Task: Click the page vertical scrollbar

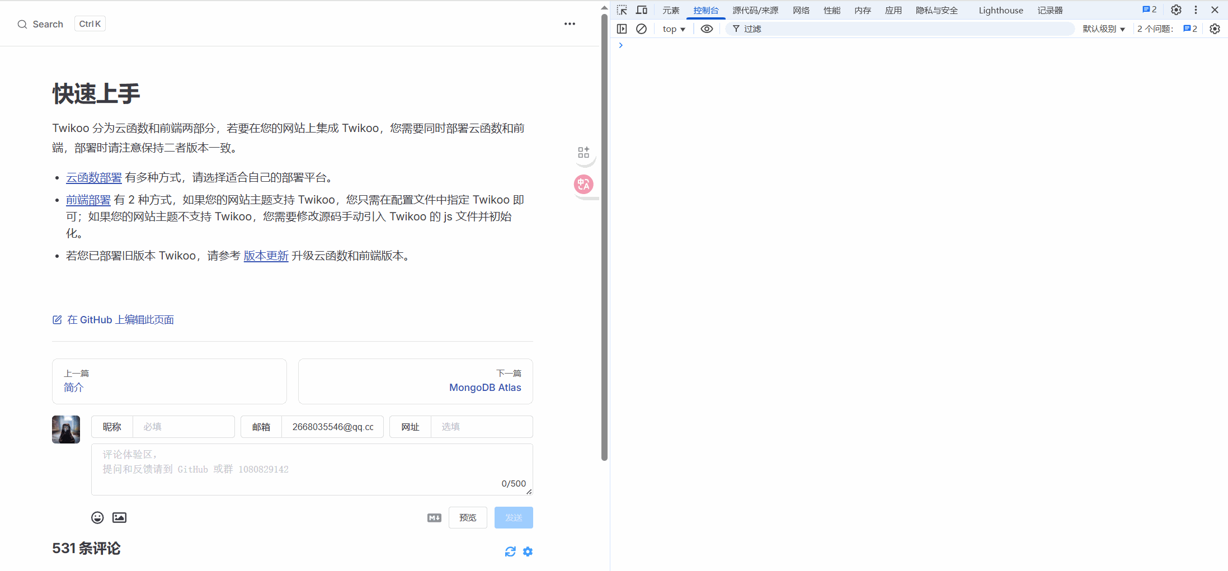Action: tap(604, 235)
